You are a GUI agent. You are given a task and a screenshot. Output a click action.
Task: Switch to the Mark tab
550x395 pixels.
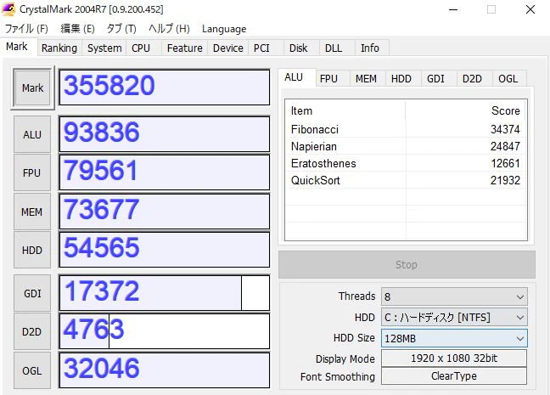coord(17,47)
